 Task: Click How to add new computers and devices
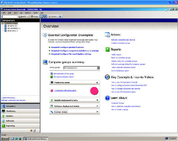(x=126, y=106)
